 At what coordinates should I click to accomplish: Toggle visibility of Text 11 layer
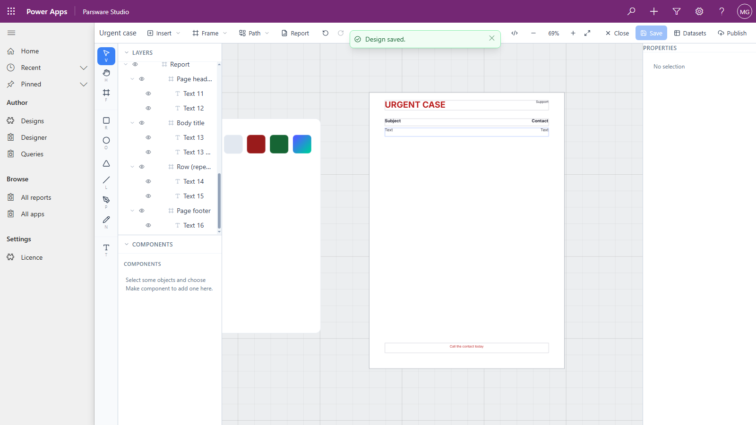pos(148,93)
